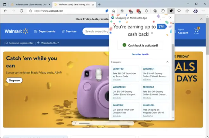Viewport: 209px width, 138px height.
Task: Toggle the Shopping tag toolbar button
Action: (x=171, y=11)
